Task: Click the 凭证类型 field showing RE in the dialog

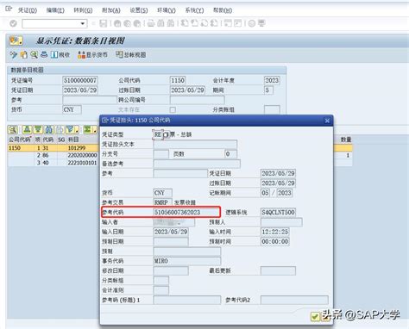Action: [x=158, y=134]
